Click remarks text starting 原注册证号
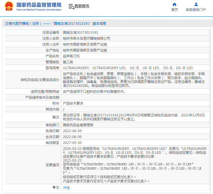The image size is (213, 194). pyautogui.click(x=134, y=117)
